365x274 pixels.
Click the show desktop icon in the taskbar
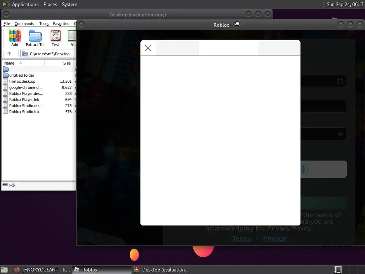pyautogui.click(x=4, y=270)
